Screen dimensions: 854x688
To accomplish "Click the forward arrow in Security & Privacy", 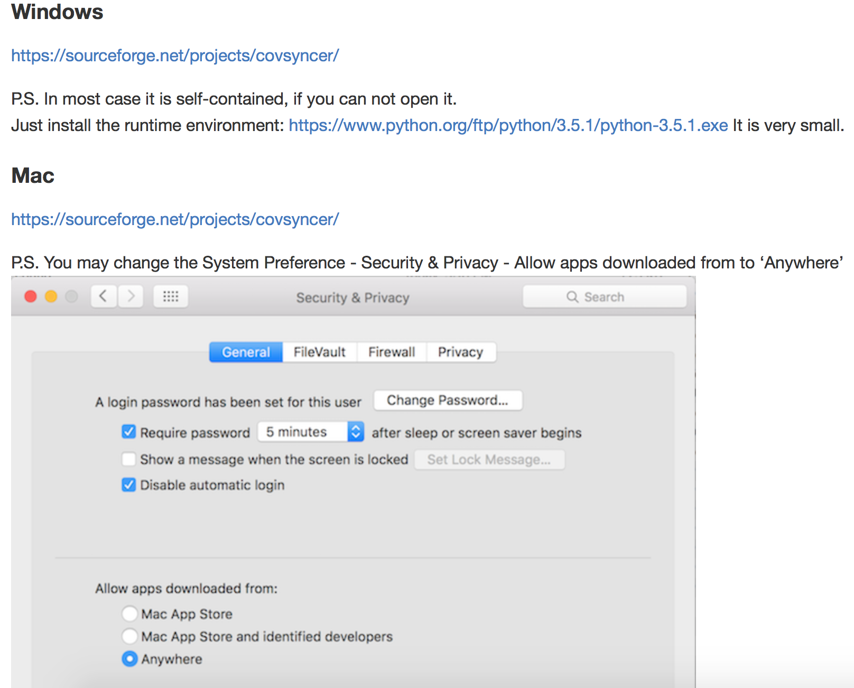I will tap(131, 296).
